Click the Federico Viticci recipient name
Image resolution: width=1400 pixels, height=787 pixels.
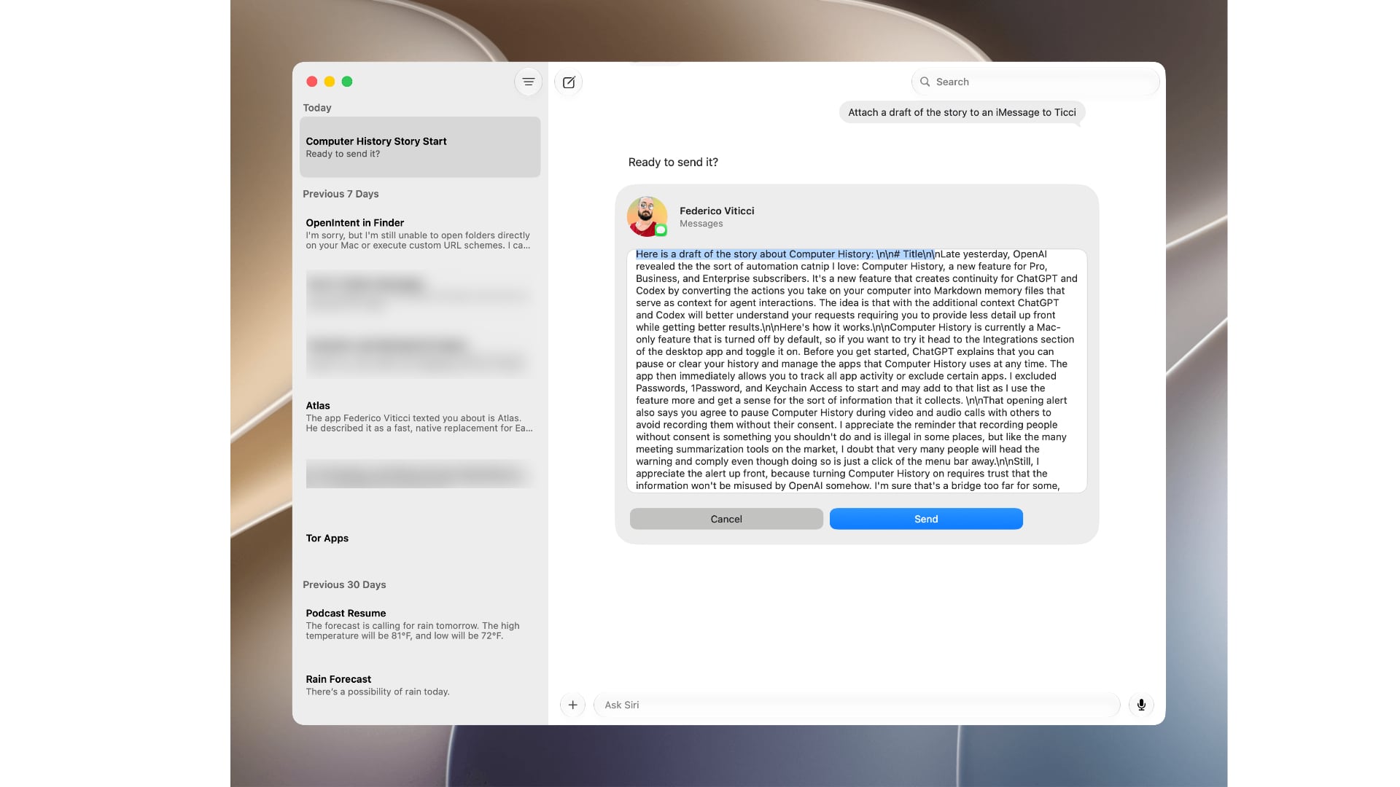point(717,211)
